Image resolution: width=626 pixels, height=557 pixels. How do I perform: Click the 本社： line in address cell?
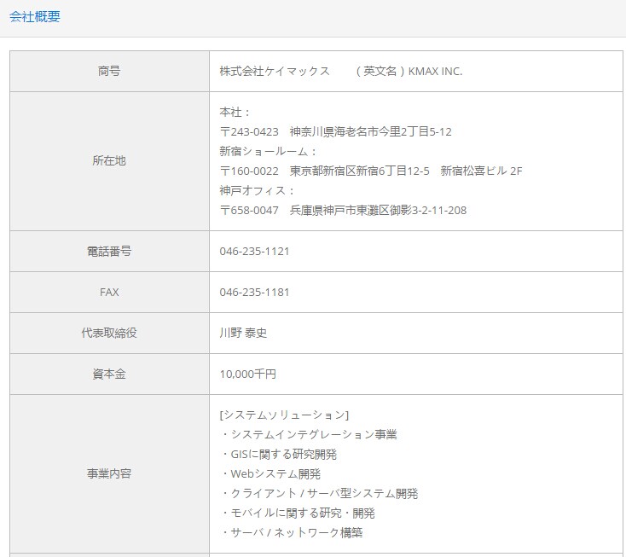pyautogui.click(x=235, y=113)
